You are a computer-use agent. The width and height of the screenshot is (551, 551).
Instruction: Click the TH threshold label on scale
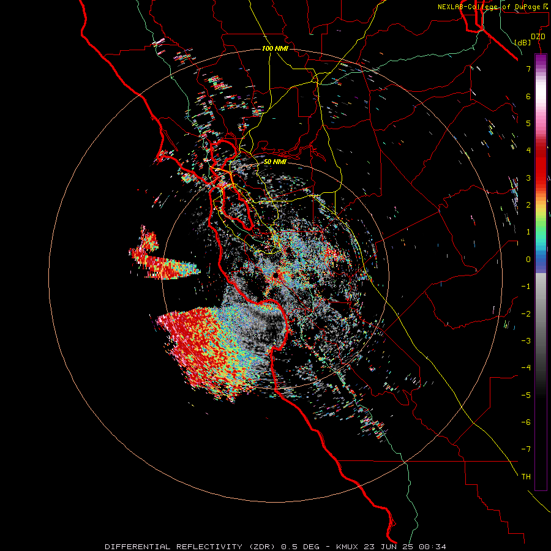point(526,477)
